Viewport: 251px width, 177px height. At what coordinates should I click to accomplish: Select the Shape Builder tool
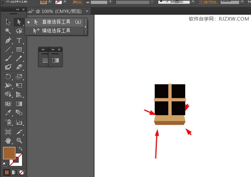[8, 94]
